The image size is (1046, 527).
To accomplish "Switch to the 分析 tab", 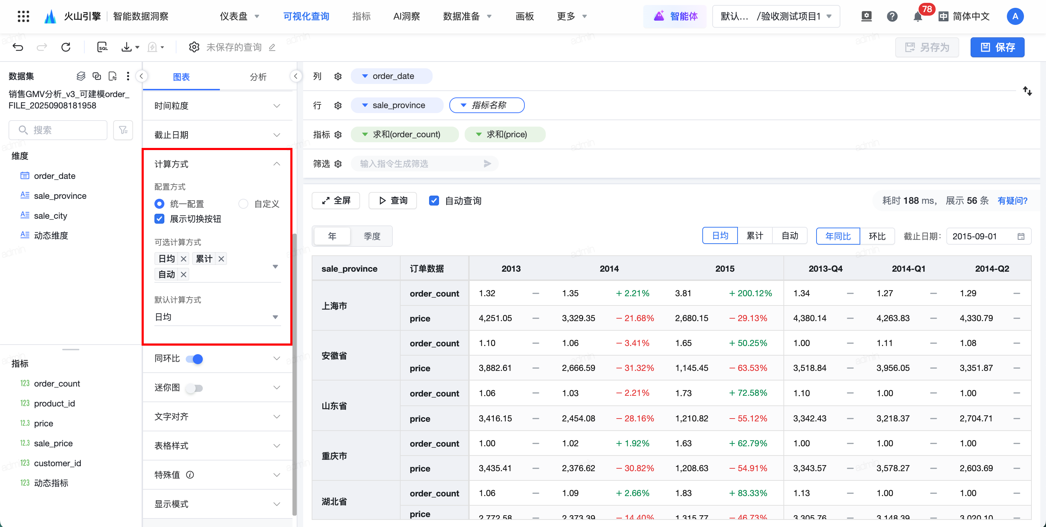I will (258, 77).
